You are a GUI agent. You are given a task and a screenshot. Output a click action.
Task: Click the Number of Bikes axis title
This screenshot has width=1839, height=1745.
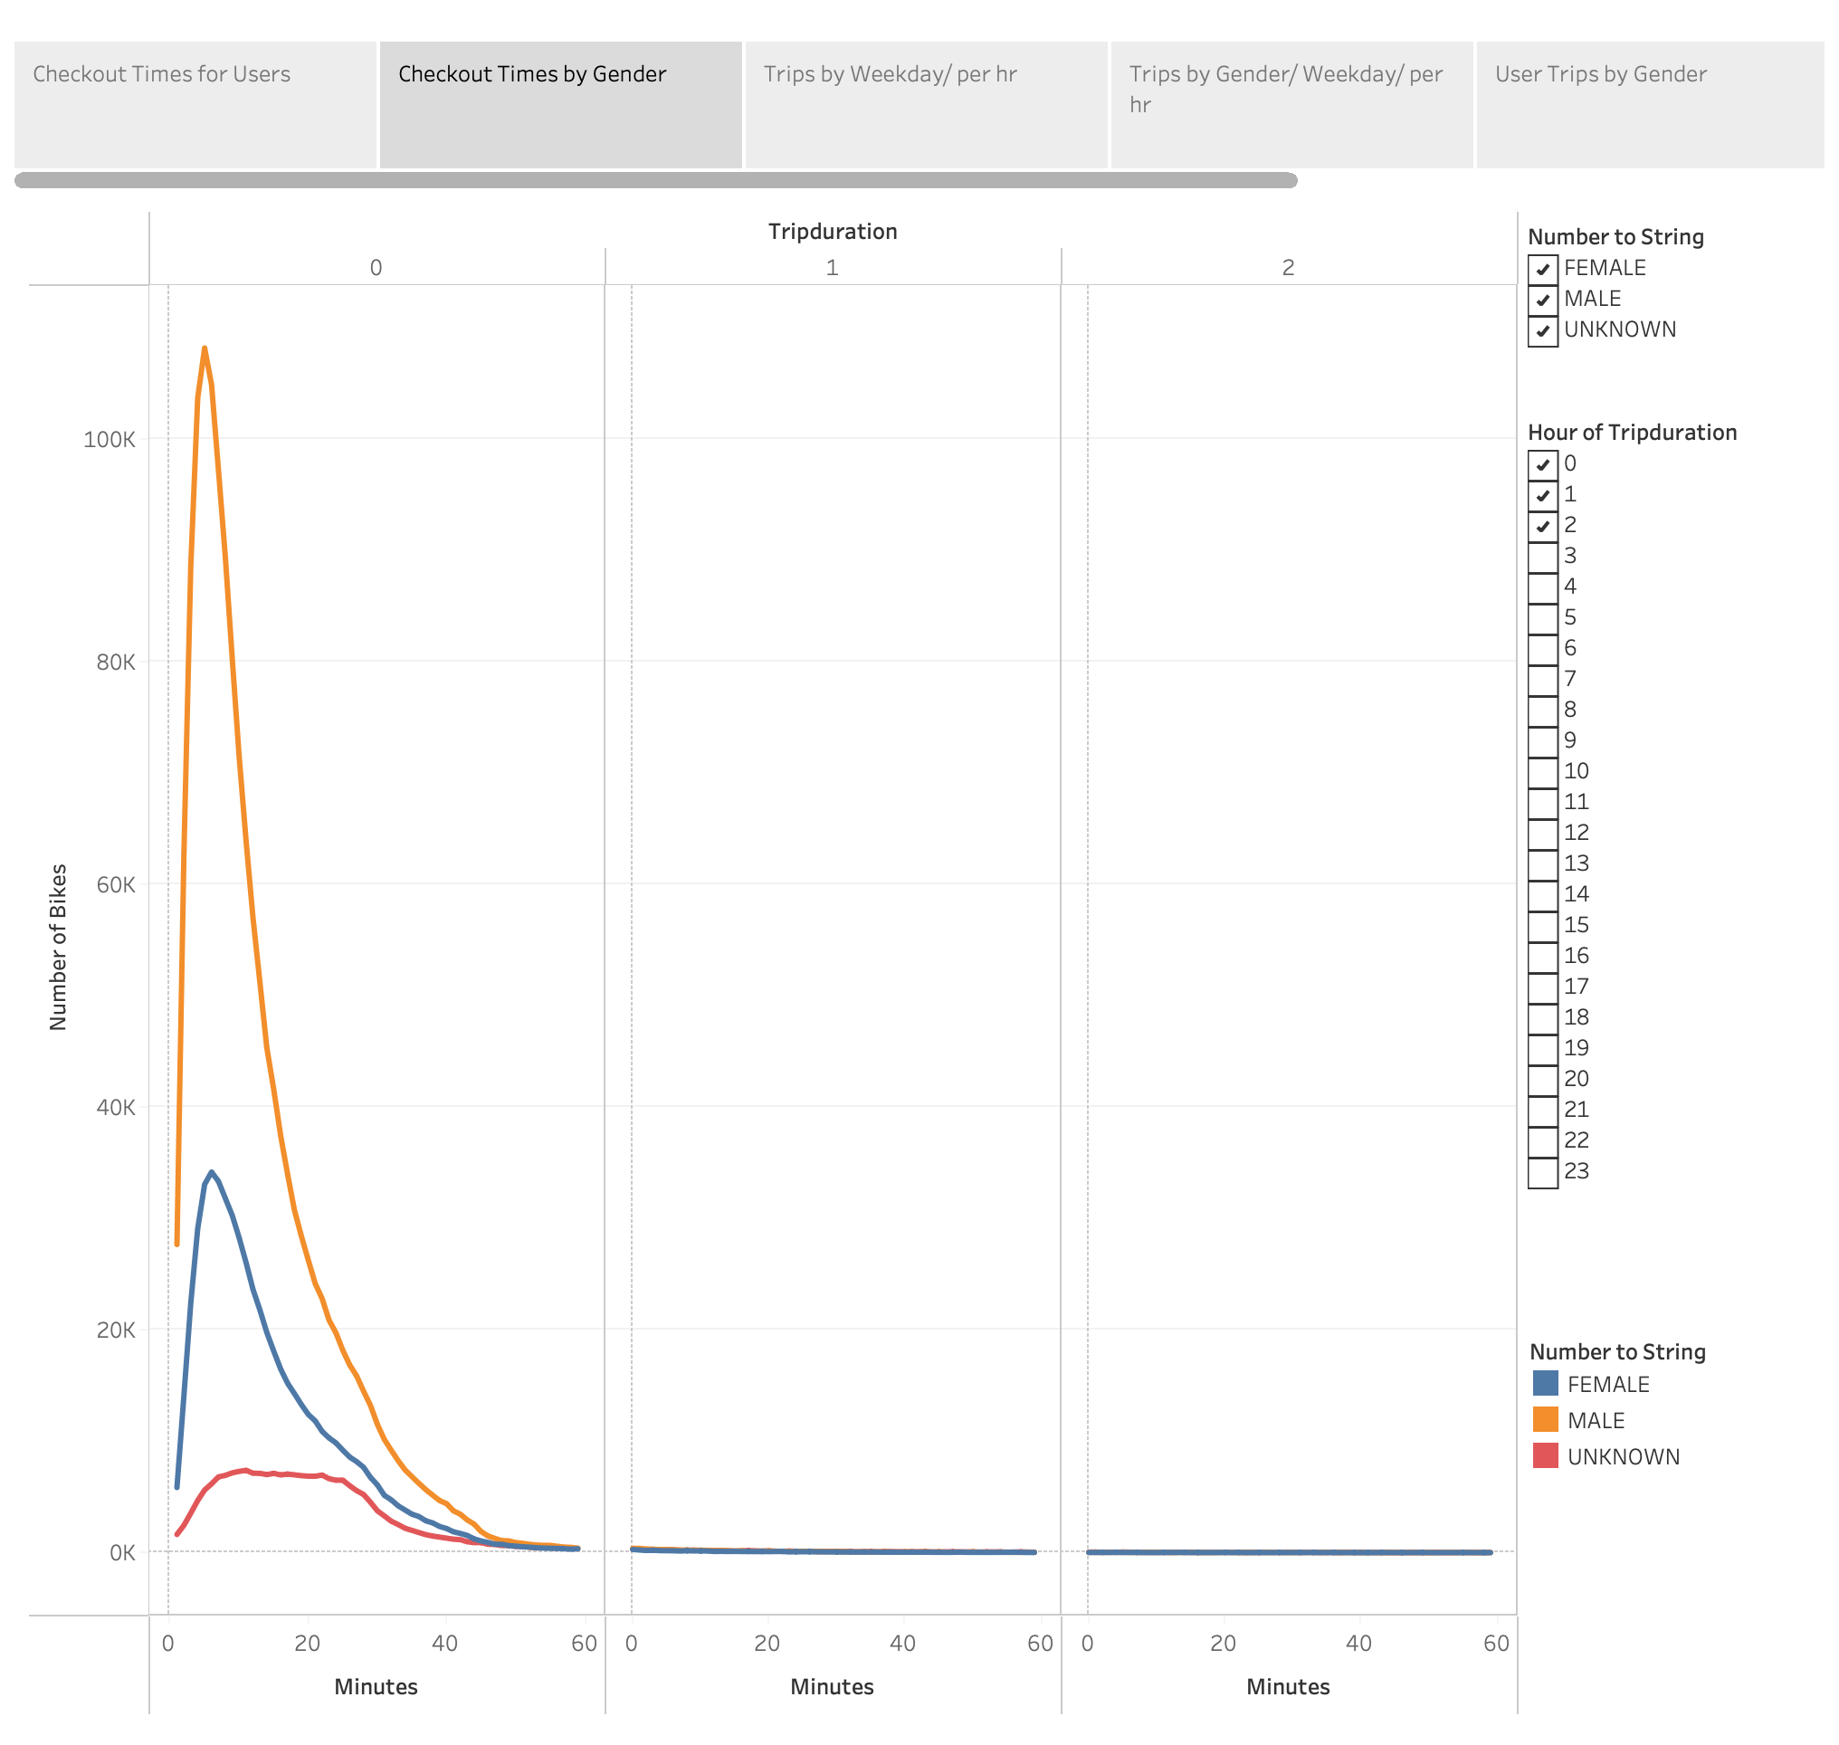point(58,947)
